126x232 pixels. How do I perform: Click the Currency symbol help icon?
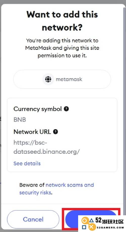[x=66, y=109]
